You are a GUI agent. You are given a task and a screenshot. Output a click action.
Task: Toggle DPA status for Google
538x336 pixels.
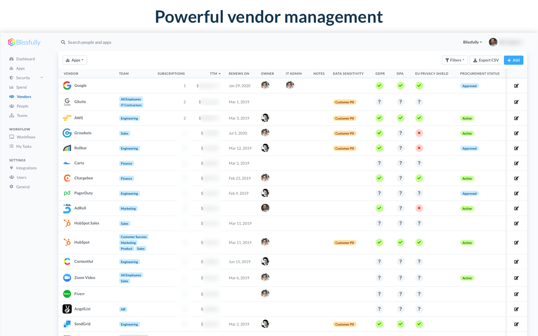(x=401, y=86)
